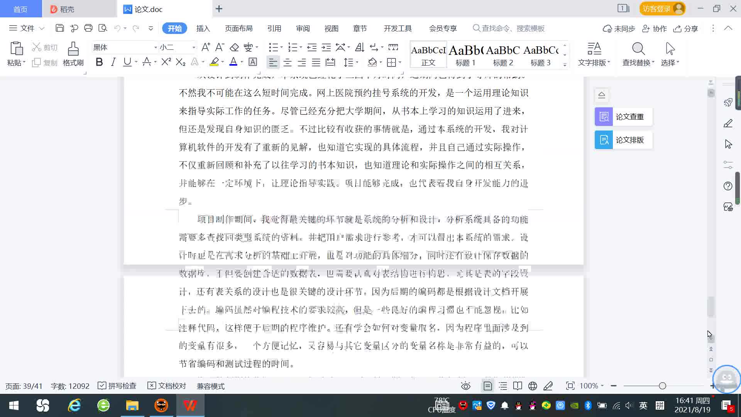
Task: Click the Find and Replace magnifier icon
Action: 638,49
